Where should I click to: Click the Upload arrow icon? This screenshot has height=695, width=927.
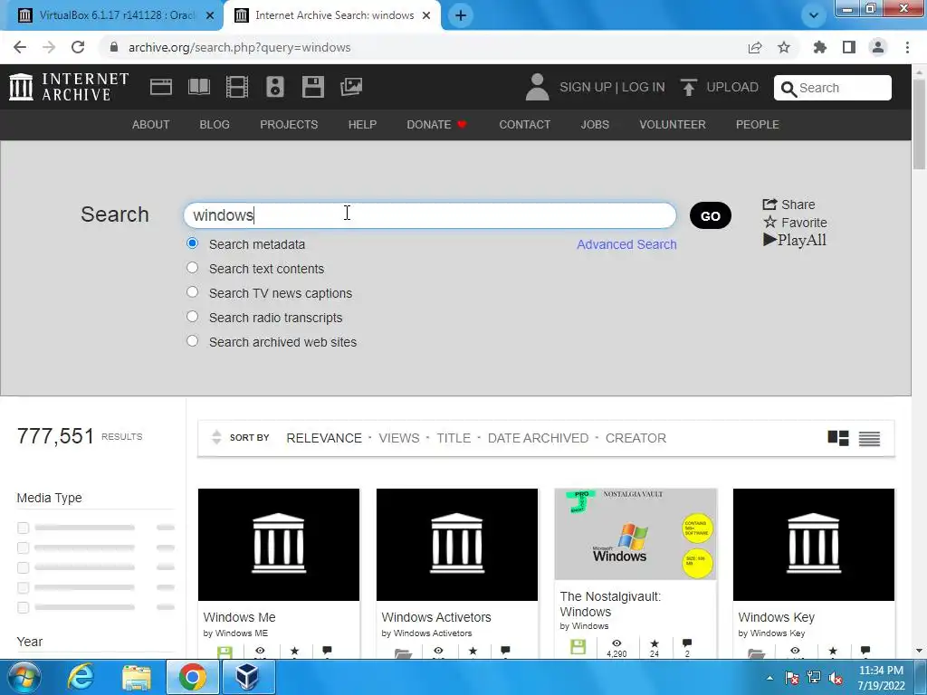688,87
